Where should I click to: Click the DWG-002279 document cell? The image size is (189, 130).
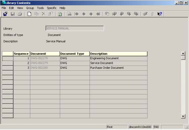(45, 63)
